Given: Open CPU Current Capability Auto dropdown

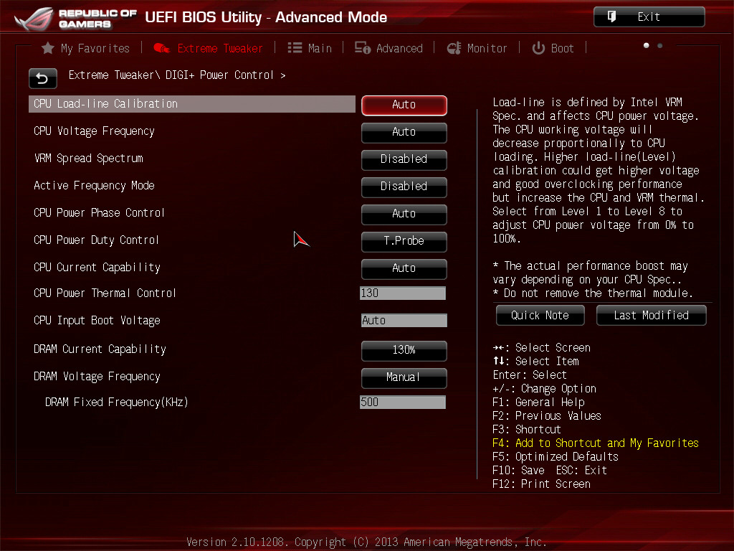Looking at the screenshot, I should [404, 268].
